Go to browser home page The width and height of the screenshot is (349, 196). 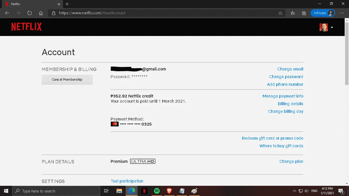click(41, 13)
